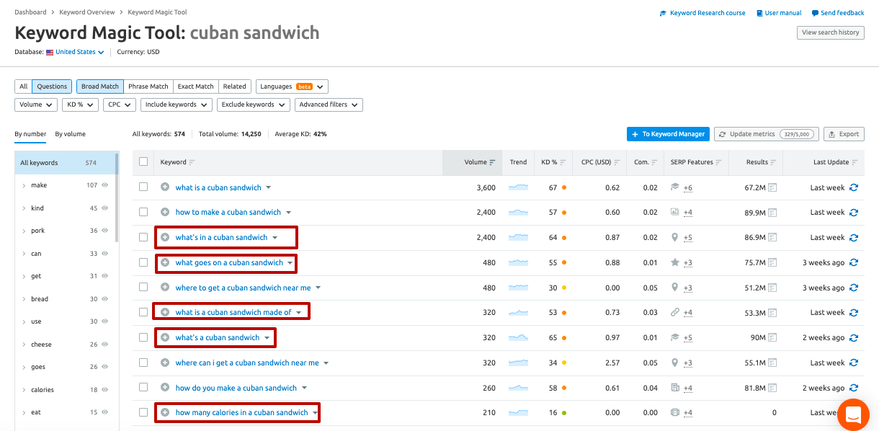Screen dimensions: 879x431
Task: Open the Advanced filters dropdown
Action: pos(328,105)
